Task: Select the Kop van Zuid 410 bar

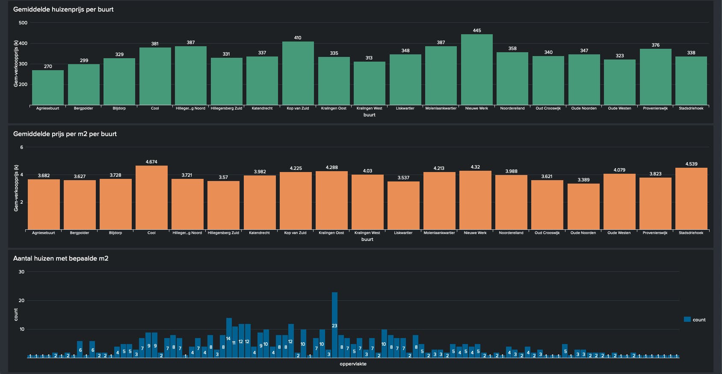Action: pos(298,73)
